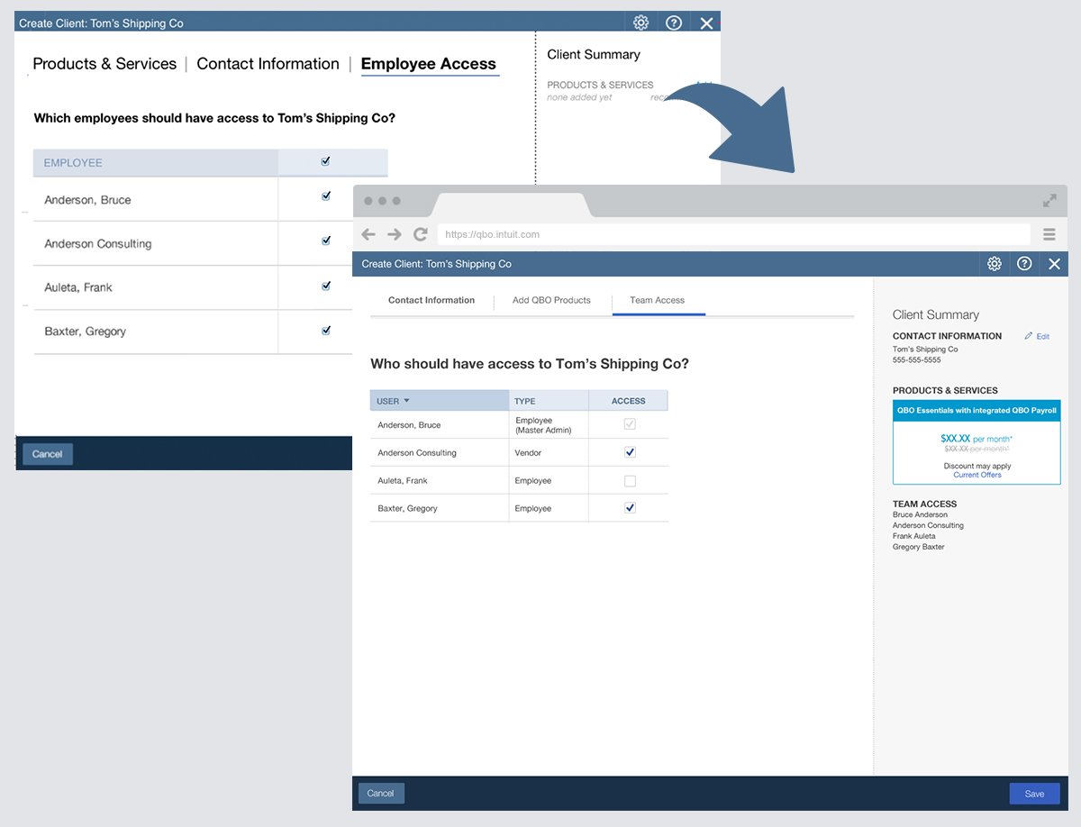Open settings gear in front Create Client dialog

click(995, 264)
